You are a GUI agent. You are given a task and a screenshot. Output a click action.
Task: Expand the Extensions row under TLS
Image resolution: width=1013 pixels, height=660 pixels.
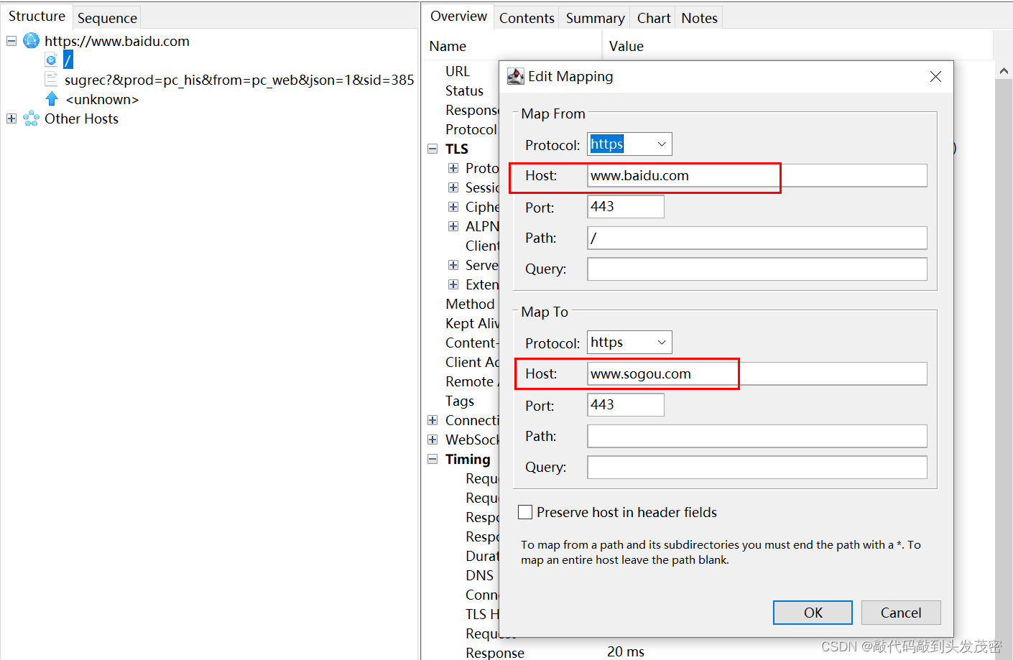click(x=453, y=284)
